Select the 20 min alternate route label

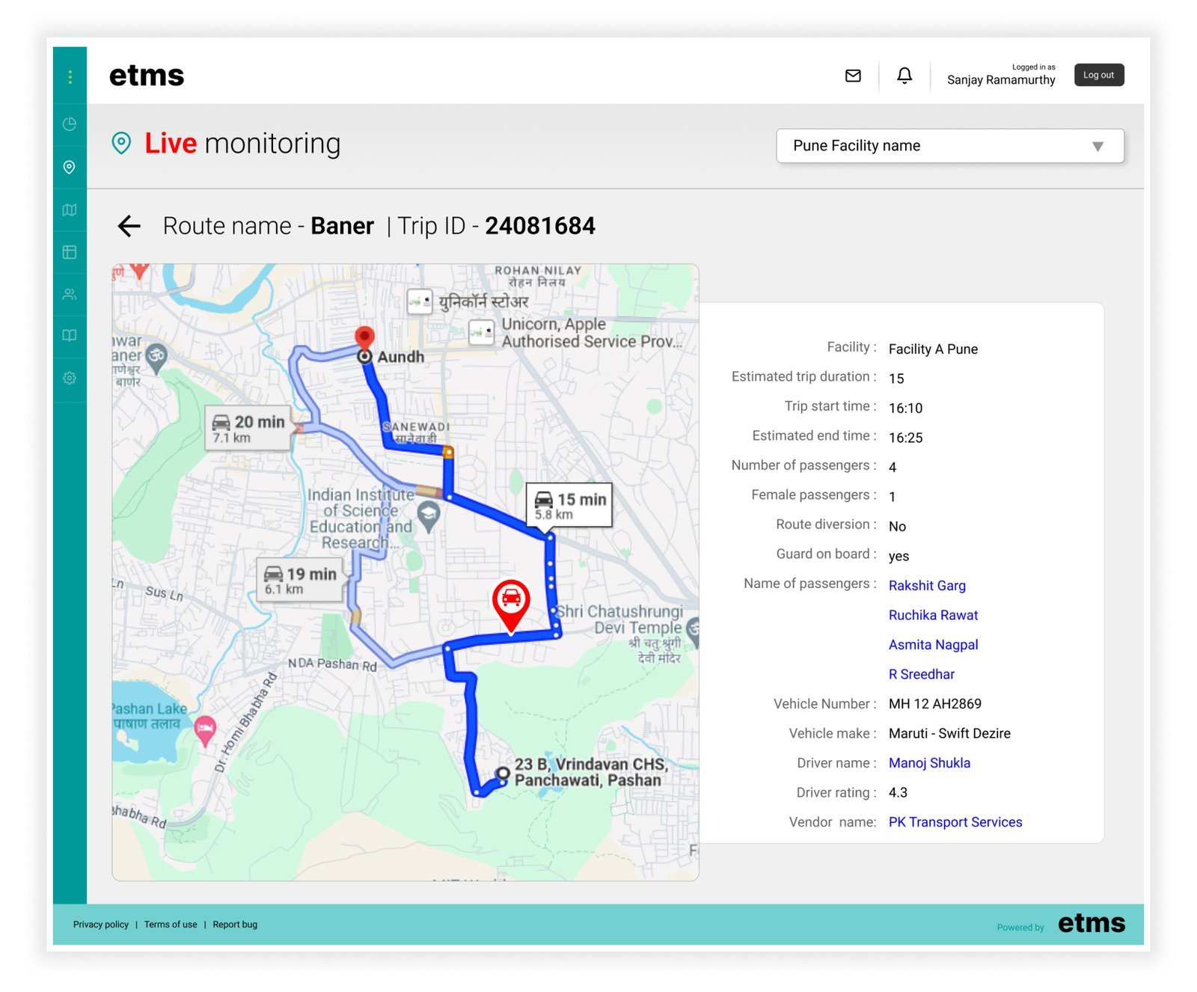[248, 428]
